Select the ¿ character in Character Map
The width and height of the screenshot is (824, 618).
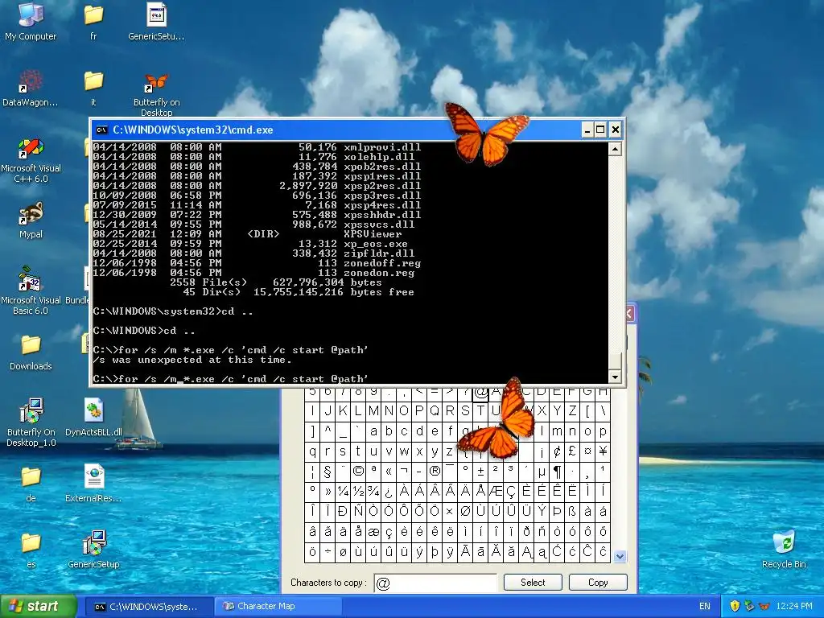pyautogui.click(x=389, y=491)
